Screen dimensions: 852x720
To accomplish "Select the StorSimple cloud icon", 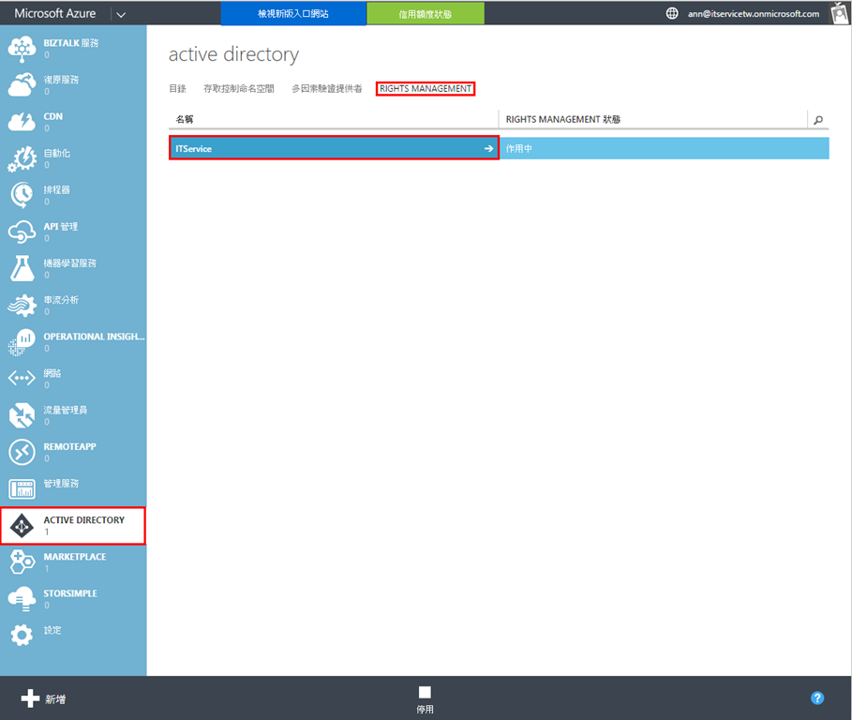I will tap(22, 599).
